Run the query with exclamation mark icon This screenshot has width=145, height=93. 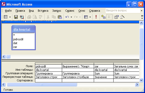96,17
